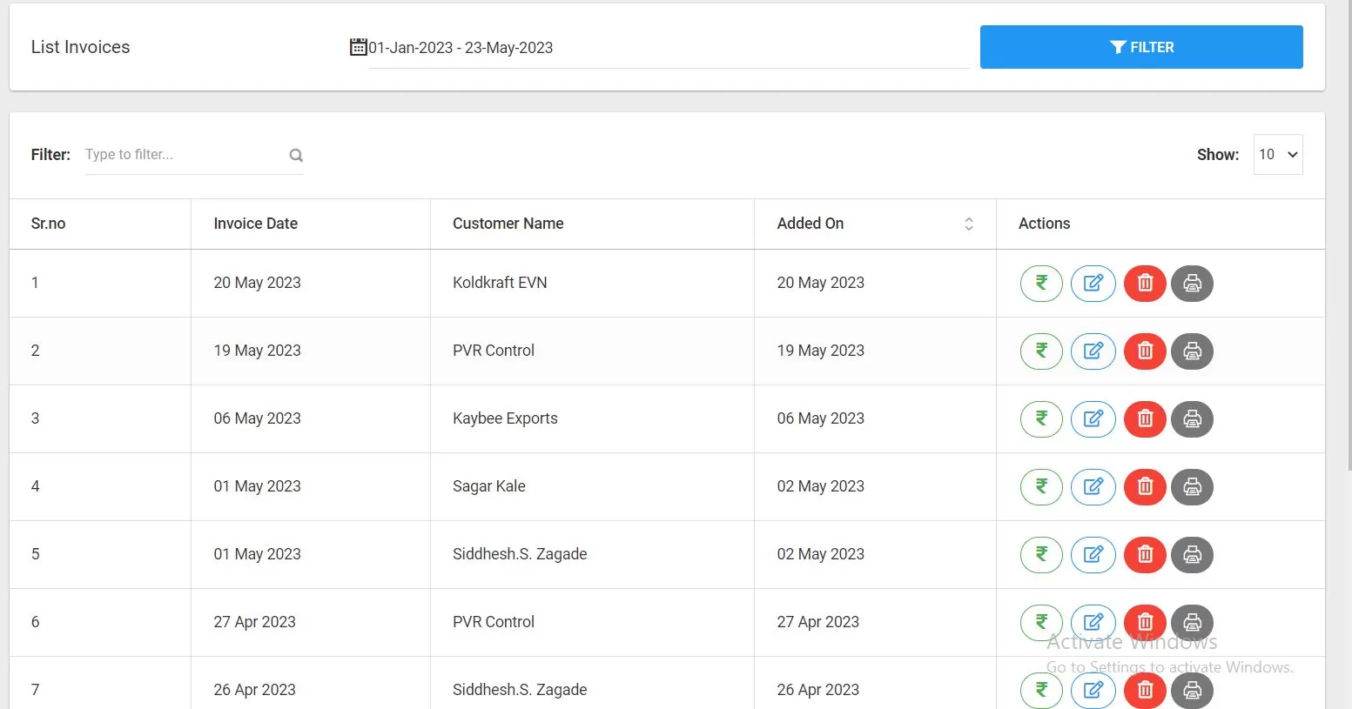Print row 5 Siddhesh.S. Zagade invoice
1352x709 pixels.
1193,555
